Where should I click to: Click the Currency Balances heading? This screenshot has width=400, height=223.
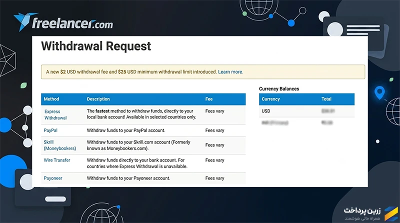pyautogui.click(x=279, y=89)
